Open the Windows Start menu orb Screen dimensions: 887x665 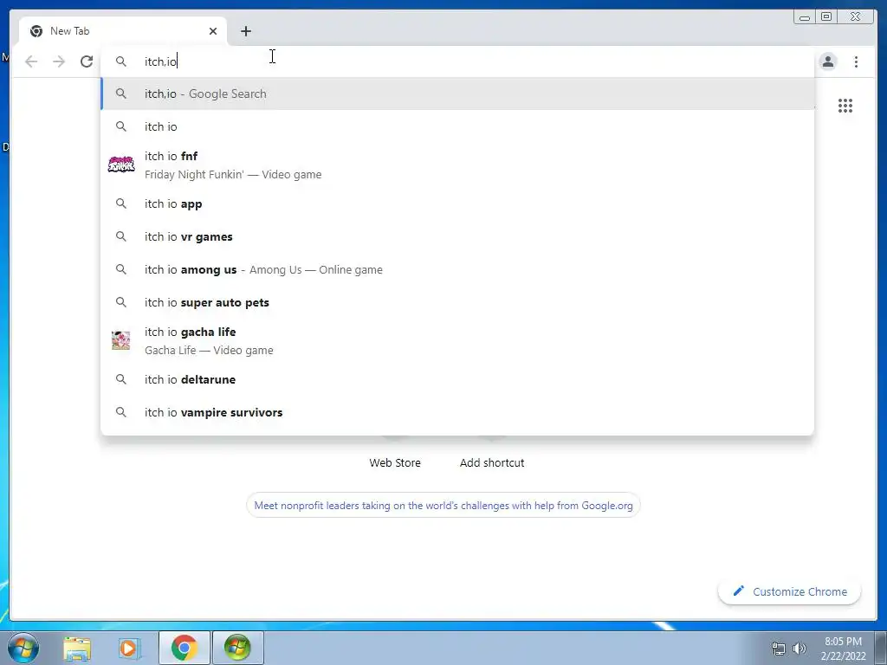tap(23, 648)
